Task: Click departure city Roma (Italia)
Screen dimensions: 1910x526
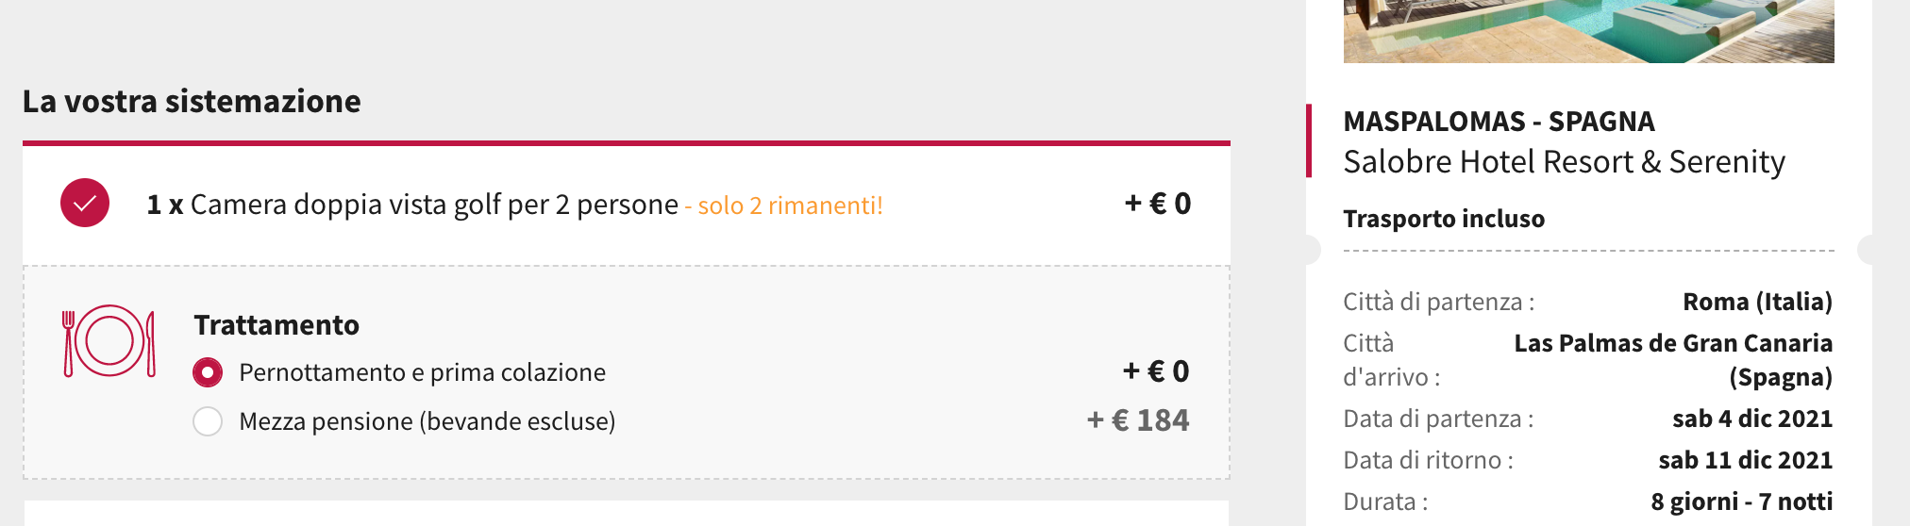Action: click(x=1757, y=302)
